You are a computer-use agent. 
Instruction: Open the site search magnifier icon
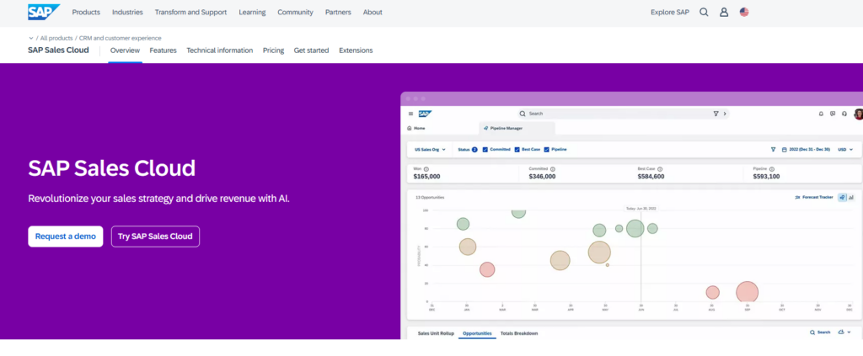[704, 12]
